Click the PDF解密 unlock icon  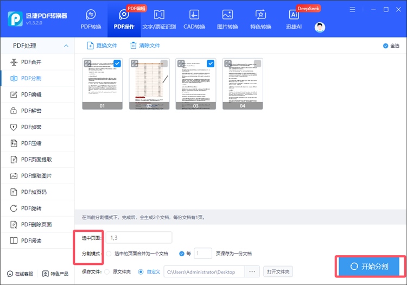pos(14,111)
